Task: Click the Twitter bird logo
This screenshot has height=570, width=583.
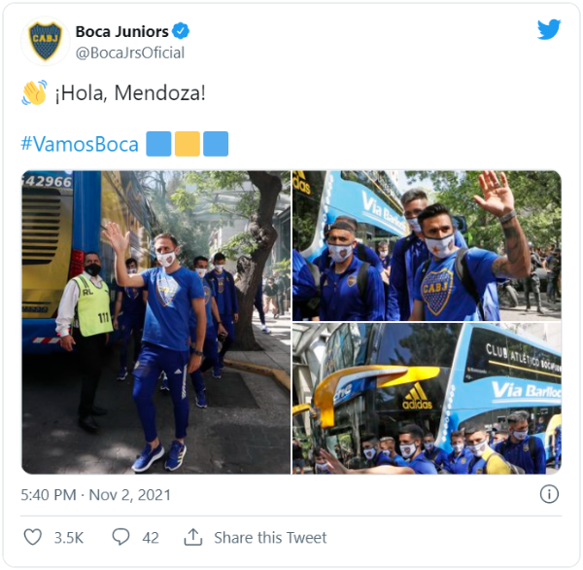Action: click(x=549, y=29)
